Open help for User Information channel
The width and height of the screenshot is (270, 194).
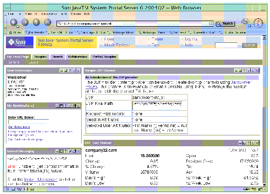coord(70,70)
